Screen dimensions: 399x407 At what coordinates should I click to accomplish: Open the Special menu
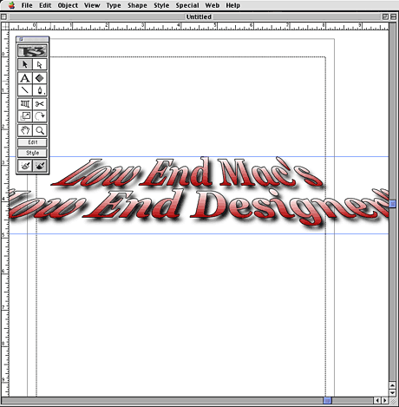click(x=187, y=5)
